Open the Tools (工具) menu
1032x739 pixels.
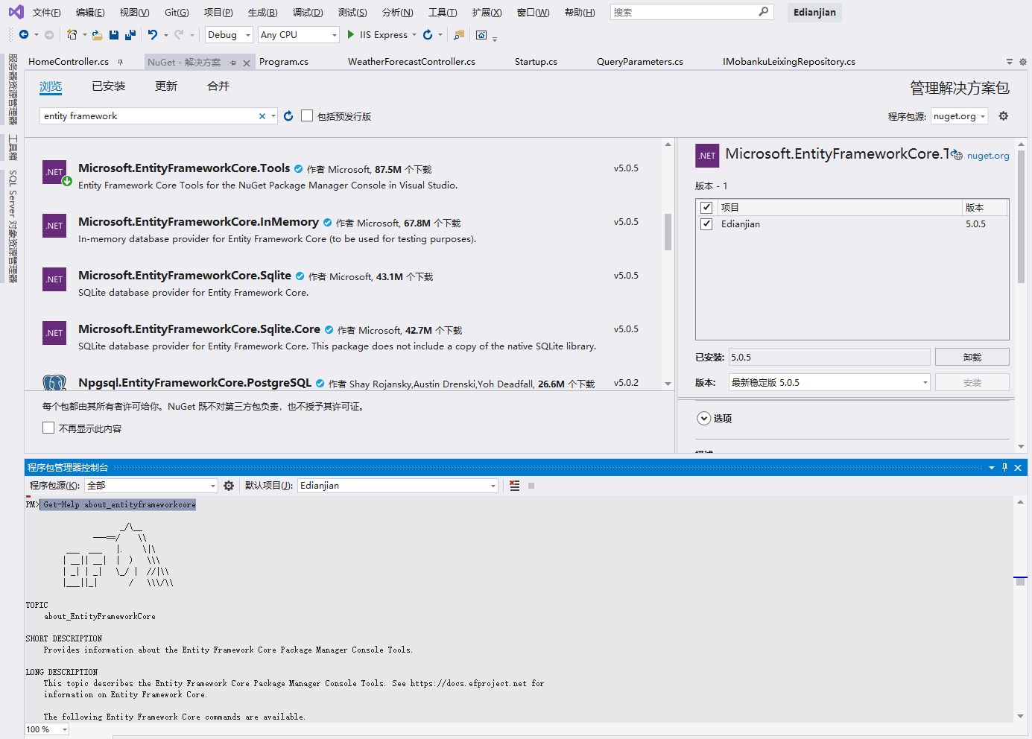[443, 12]
